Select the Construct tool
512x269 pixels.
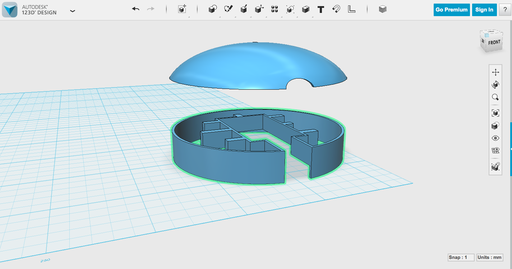(244, 9)
